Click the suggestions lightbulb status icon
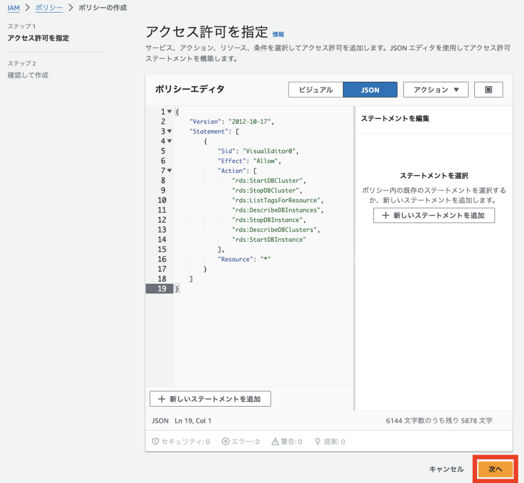 coord(317,442)
